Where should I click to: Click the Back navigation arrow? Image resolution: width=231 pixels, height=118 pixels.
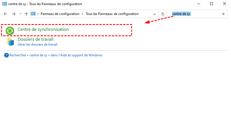click(5, 14)
